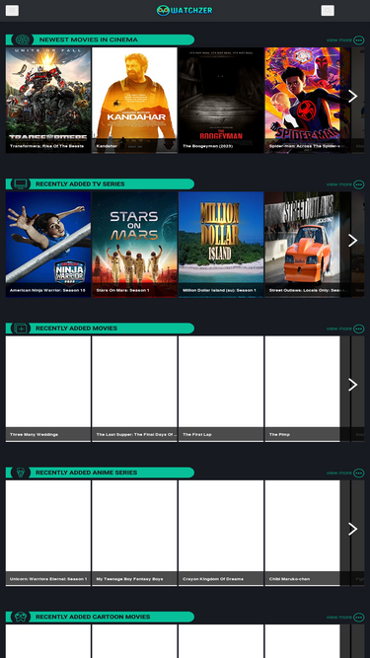
Task: Open The Boogeyman (2023) poster
Action: (221, 100)
